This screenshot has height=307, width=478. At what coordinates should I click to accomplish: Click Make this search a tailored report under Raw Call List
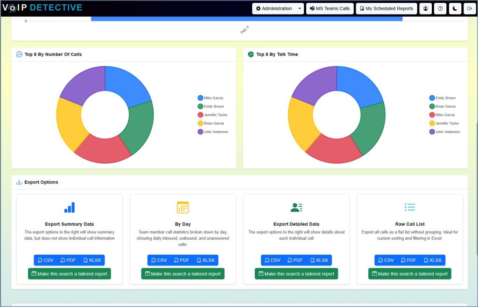click(x=409, y=274)
